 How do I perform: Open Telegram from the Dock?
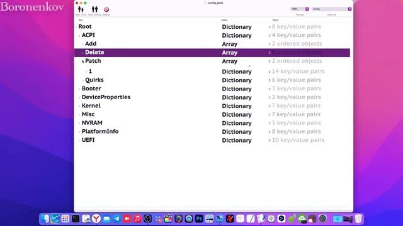(x=116, y=218)
